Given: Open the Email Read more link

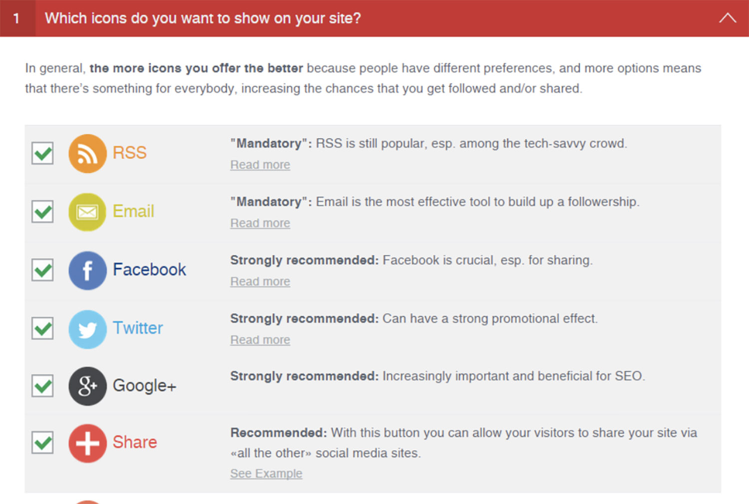Looking at the screenshot, I should pyautogui.click(x=260, y=223).
